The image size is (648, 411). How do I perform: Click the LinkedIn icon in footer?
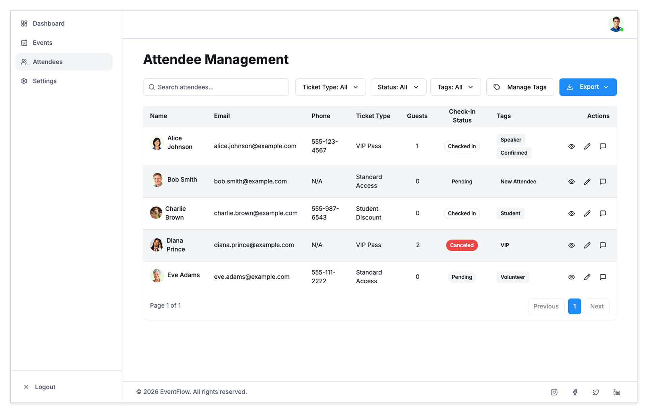[617, 392]
